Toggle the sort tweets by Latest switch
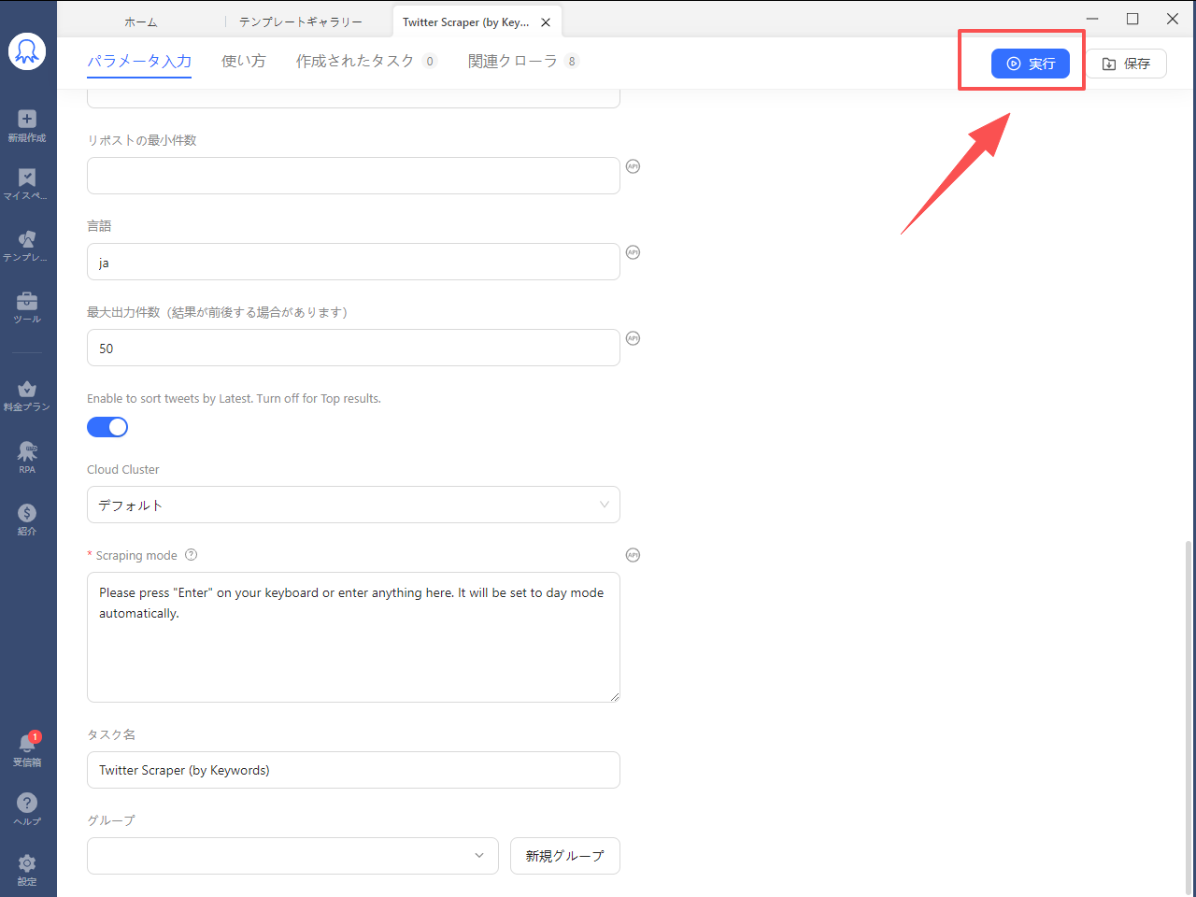1196x897 pixels. coord(107,427)
